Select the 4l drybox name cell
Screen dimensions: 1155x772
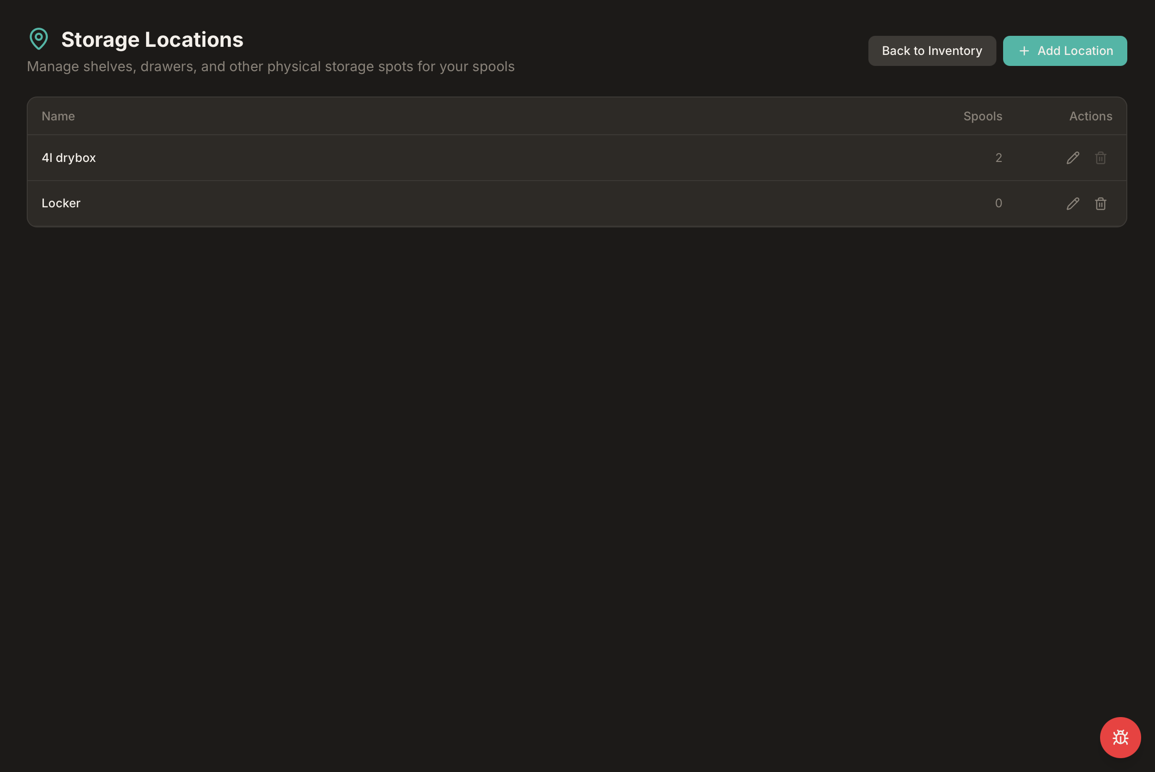(68, 158)
